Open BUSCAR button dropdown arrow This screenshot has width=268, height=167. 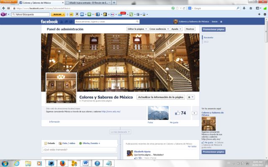(64, 15)
